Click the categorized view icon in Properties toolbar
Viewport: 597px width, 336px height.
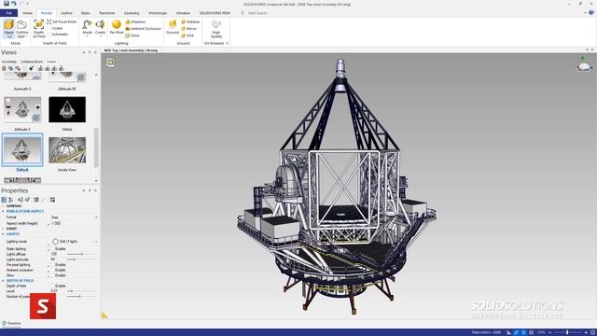4,200
